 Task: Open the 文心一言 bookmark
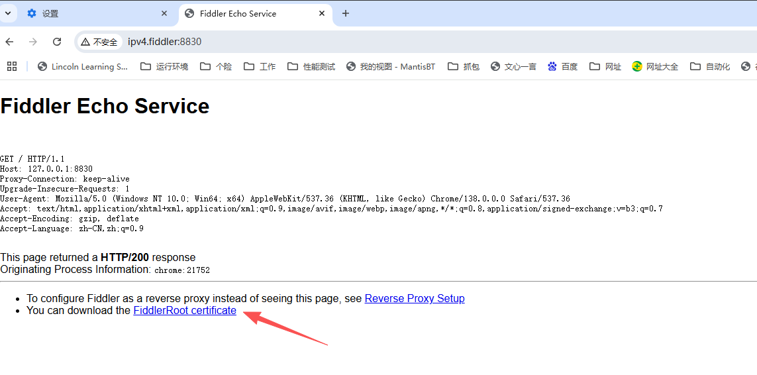[x=514, y=67]
